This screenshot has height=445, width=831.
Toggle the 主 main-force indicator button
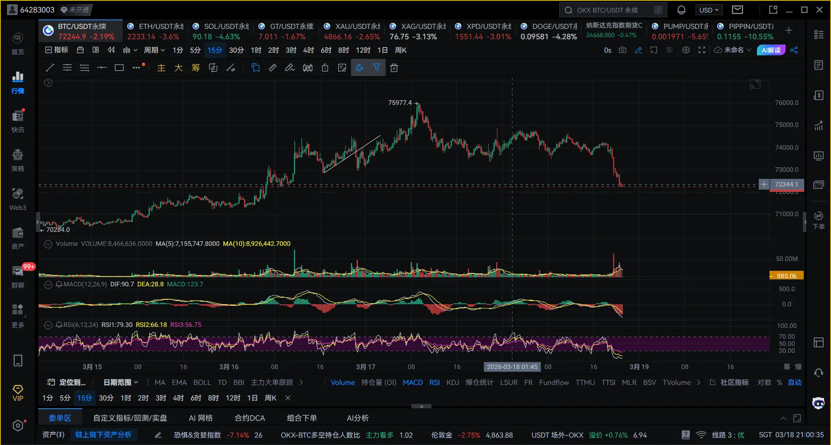click(x=161, y=68)
